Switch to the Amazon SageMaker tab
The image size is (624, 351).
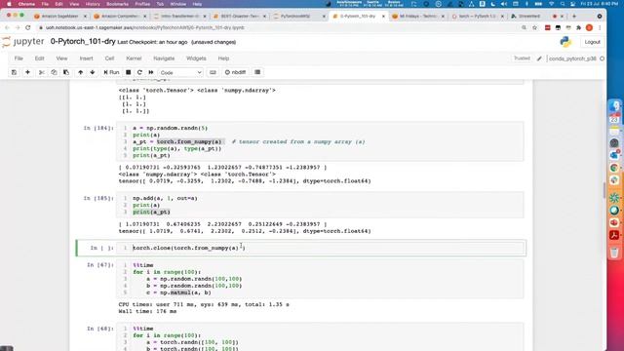60,17
